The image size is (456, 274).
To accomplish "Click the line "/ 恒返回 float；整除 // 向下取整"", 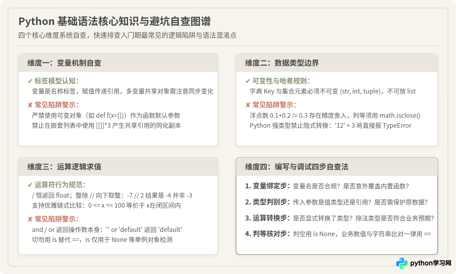I will point(112,195).
